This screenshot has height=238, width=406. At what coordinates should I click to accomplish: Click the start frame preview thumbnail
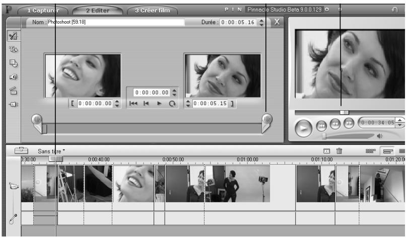tap(83, 75)
